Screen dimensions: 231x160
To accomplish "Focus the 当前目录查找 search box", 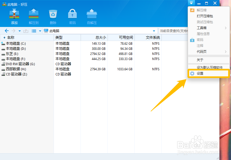I will point(173,31).
